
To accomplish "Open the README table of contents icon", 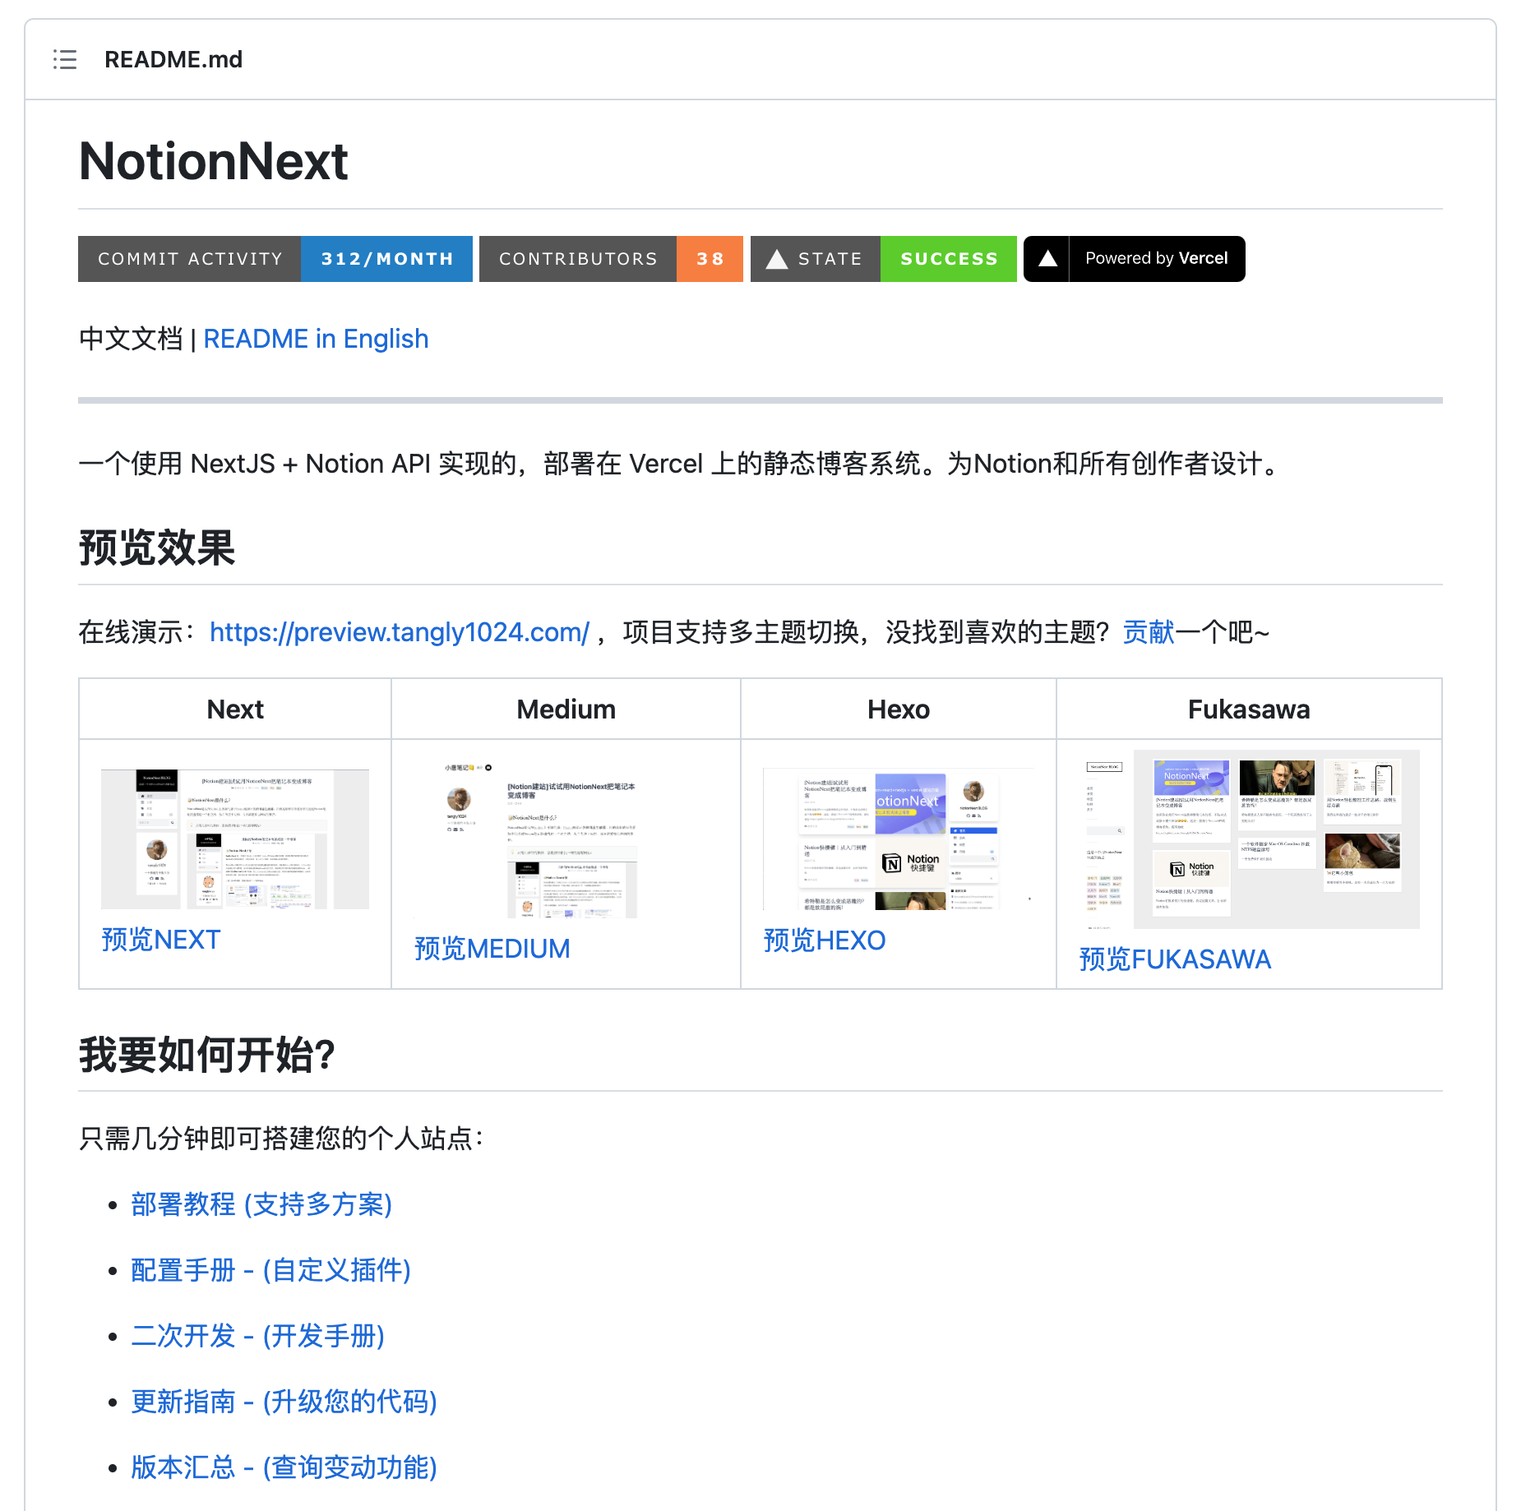I will pos(65,59).
